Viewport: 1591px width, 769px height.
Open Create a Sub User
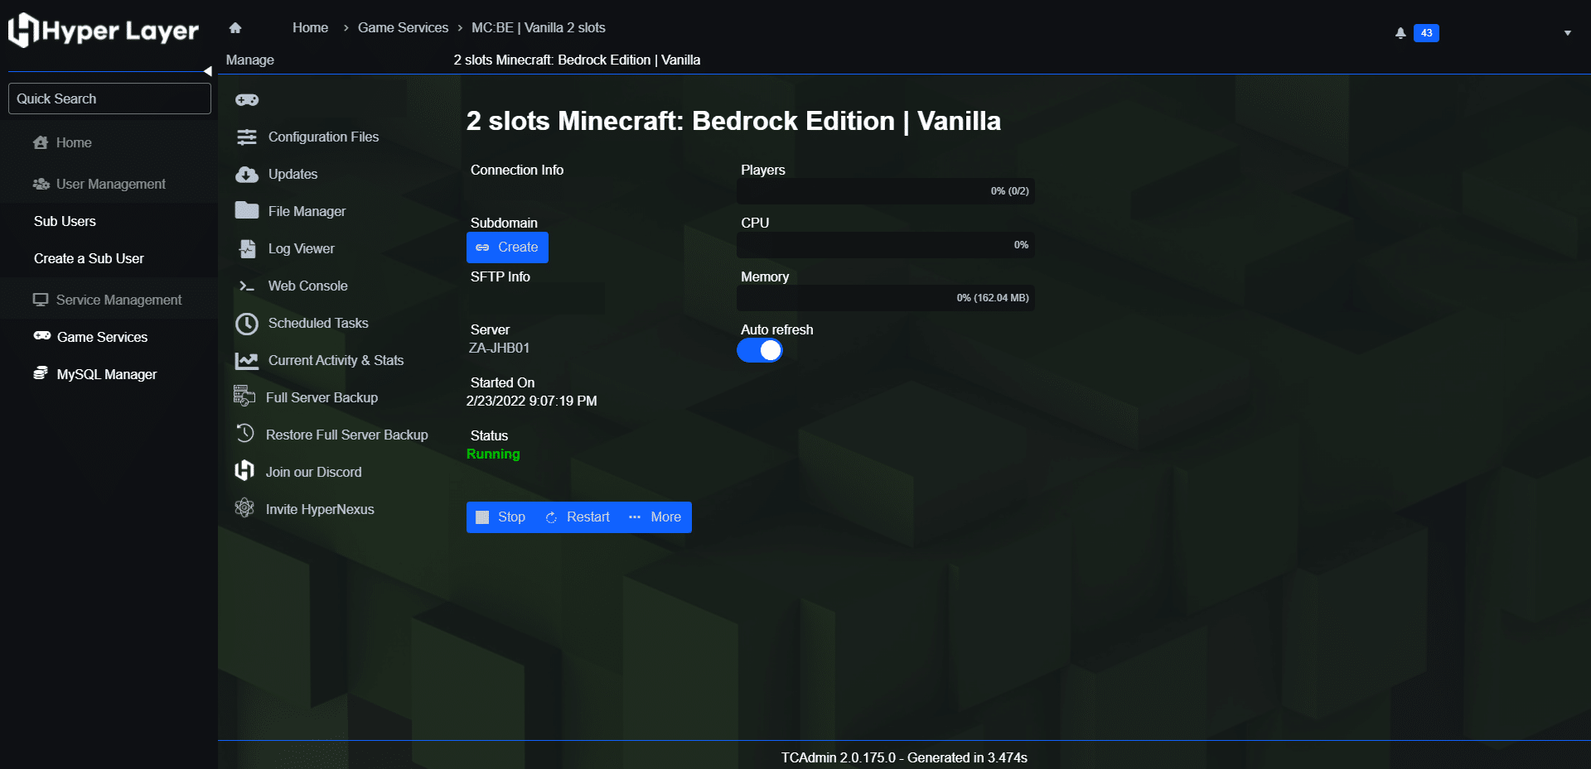click(89, 258)
